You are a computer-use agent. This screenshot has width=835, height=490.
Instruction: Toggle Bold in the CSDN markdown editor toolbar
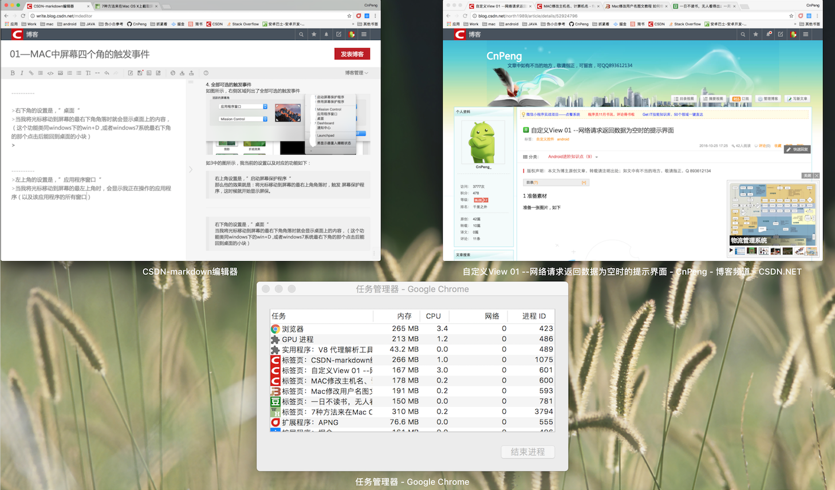point(13,73)
